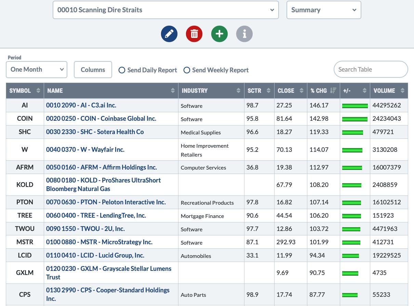Screen dimensions: 414x306
Task: Sort by % CHG column sort icon
Action: point(333,91)
